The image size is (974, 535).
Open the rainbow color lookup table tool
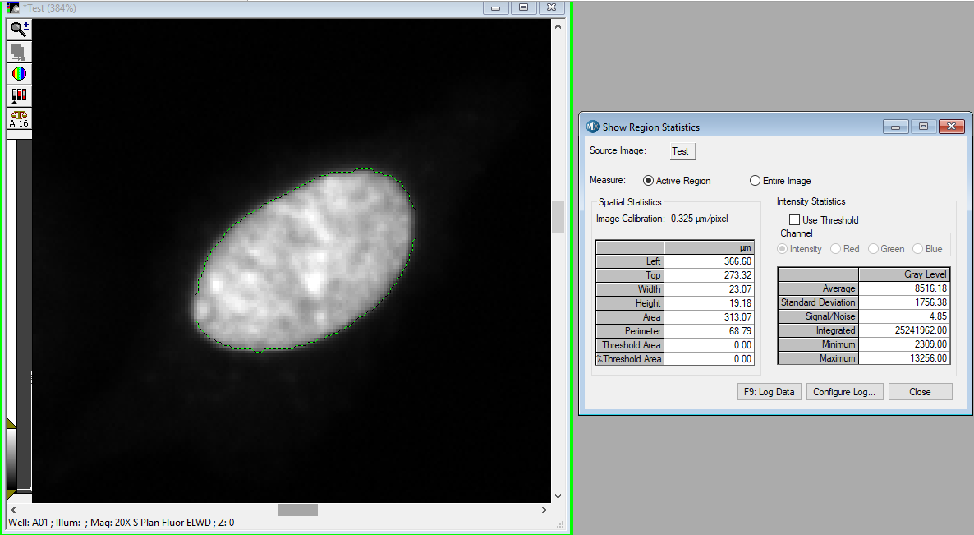(19, 74)
